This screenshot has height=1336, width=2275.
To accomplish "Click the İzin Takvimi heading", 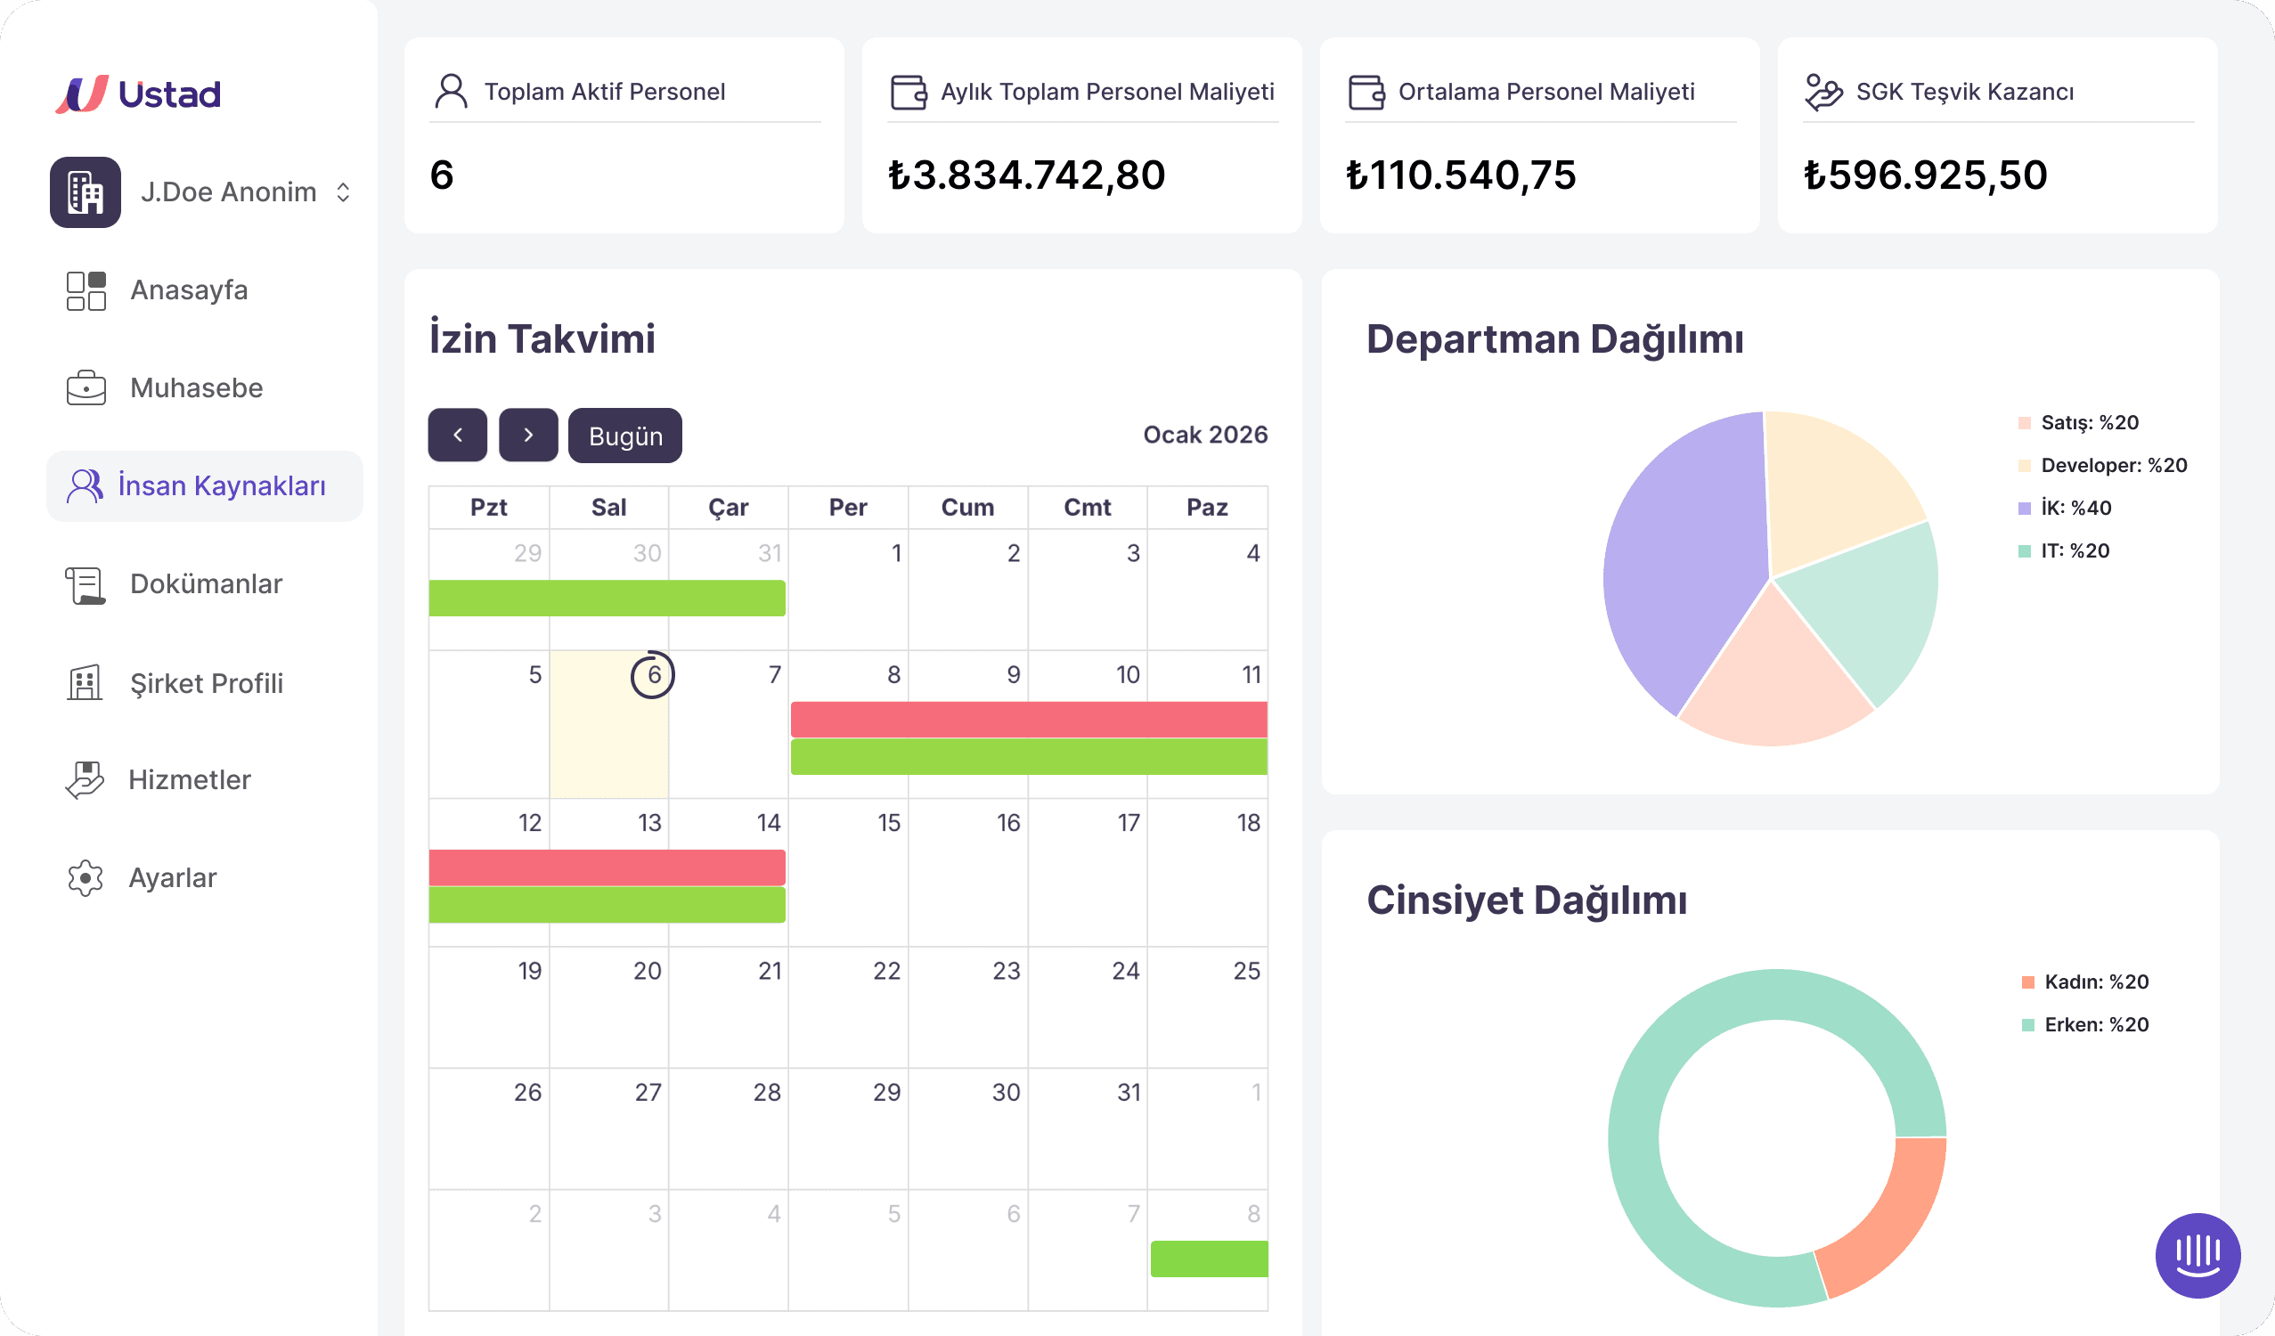I will point(542,338).
